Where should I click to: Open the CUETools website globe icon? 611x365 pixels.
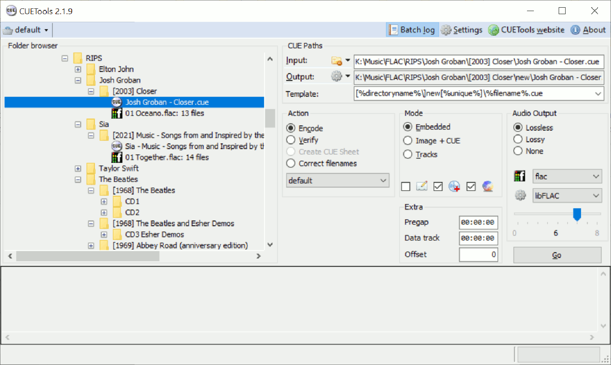[x=493, y=30]
